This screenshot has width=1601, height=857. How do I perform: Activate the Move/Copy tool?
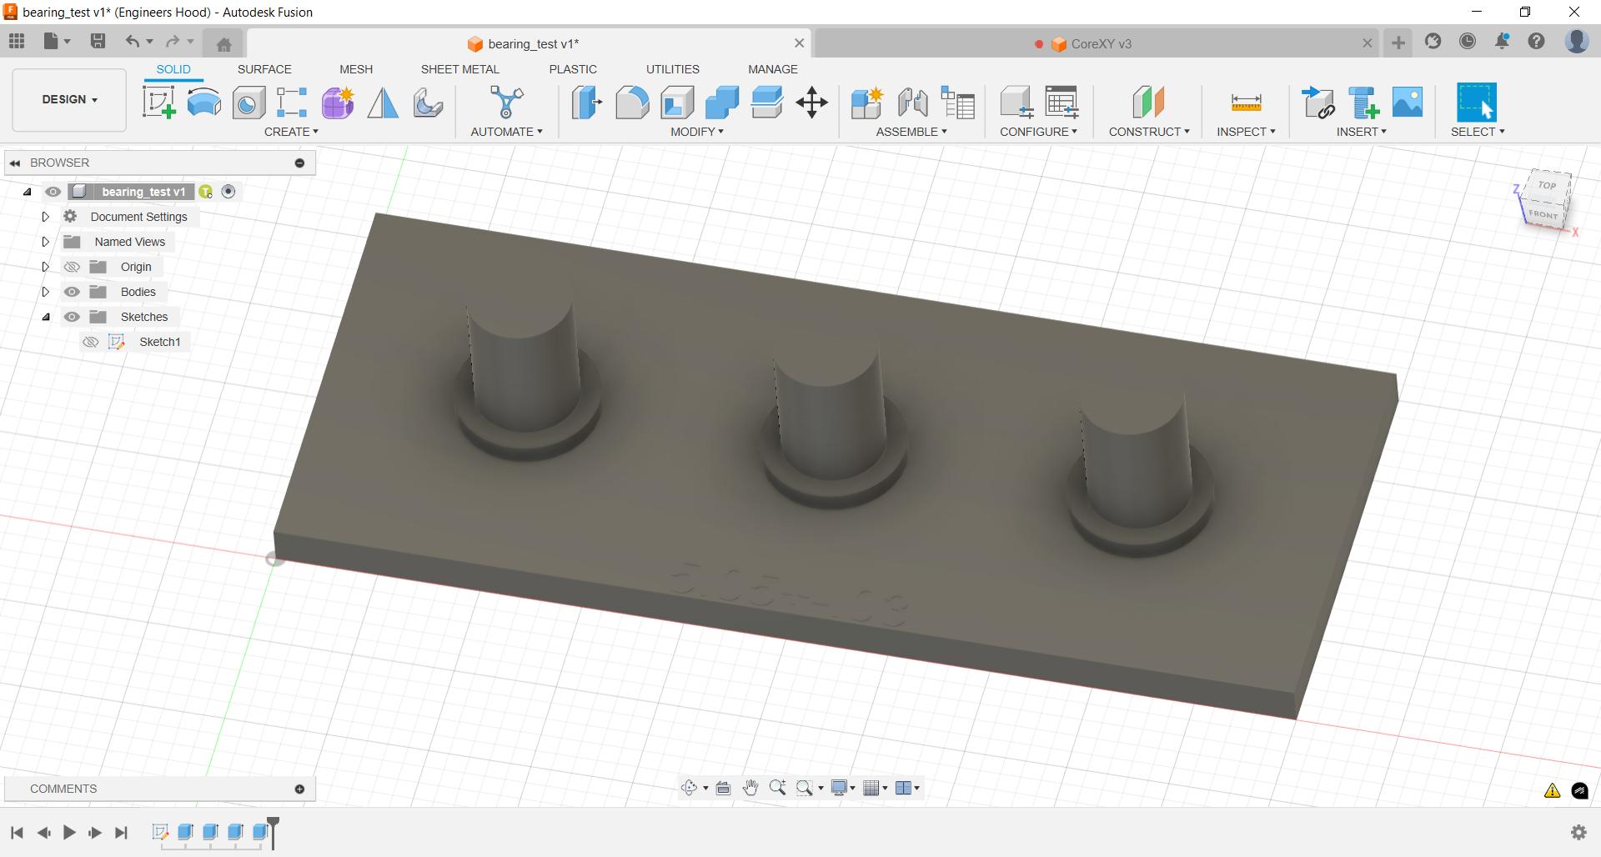(811, 103)
